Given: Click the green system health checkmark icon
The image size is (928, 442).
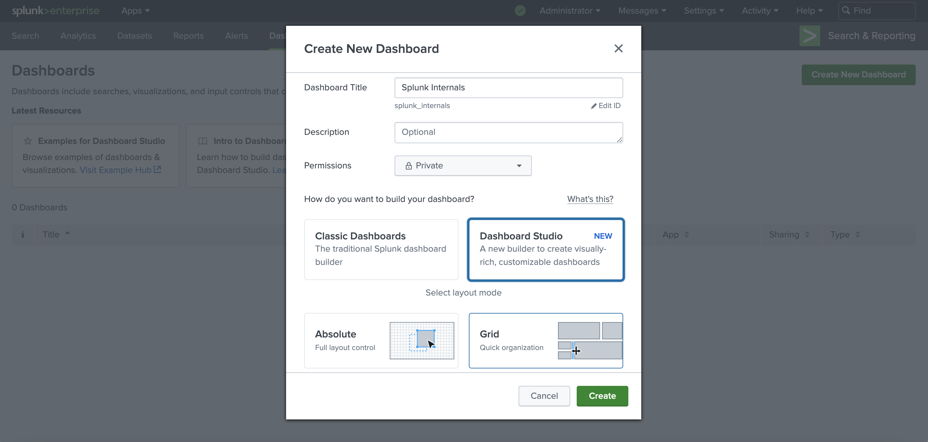Looking at the screenshot, I should tap(520, 11).
